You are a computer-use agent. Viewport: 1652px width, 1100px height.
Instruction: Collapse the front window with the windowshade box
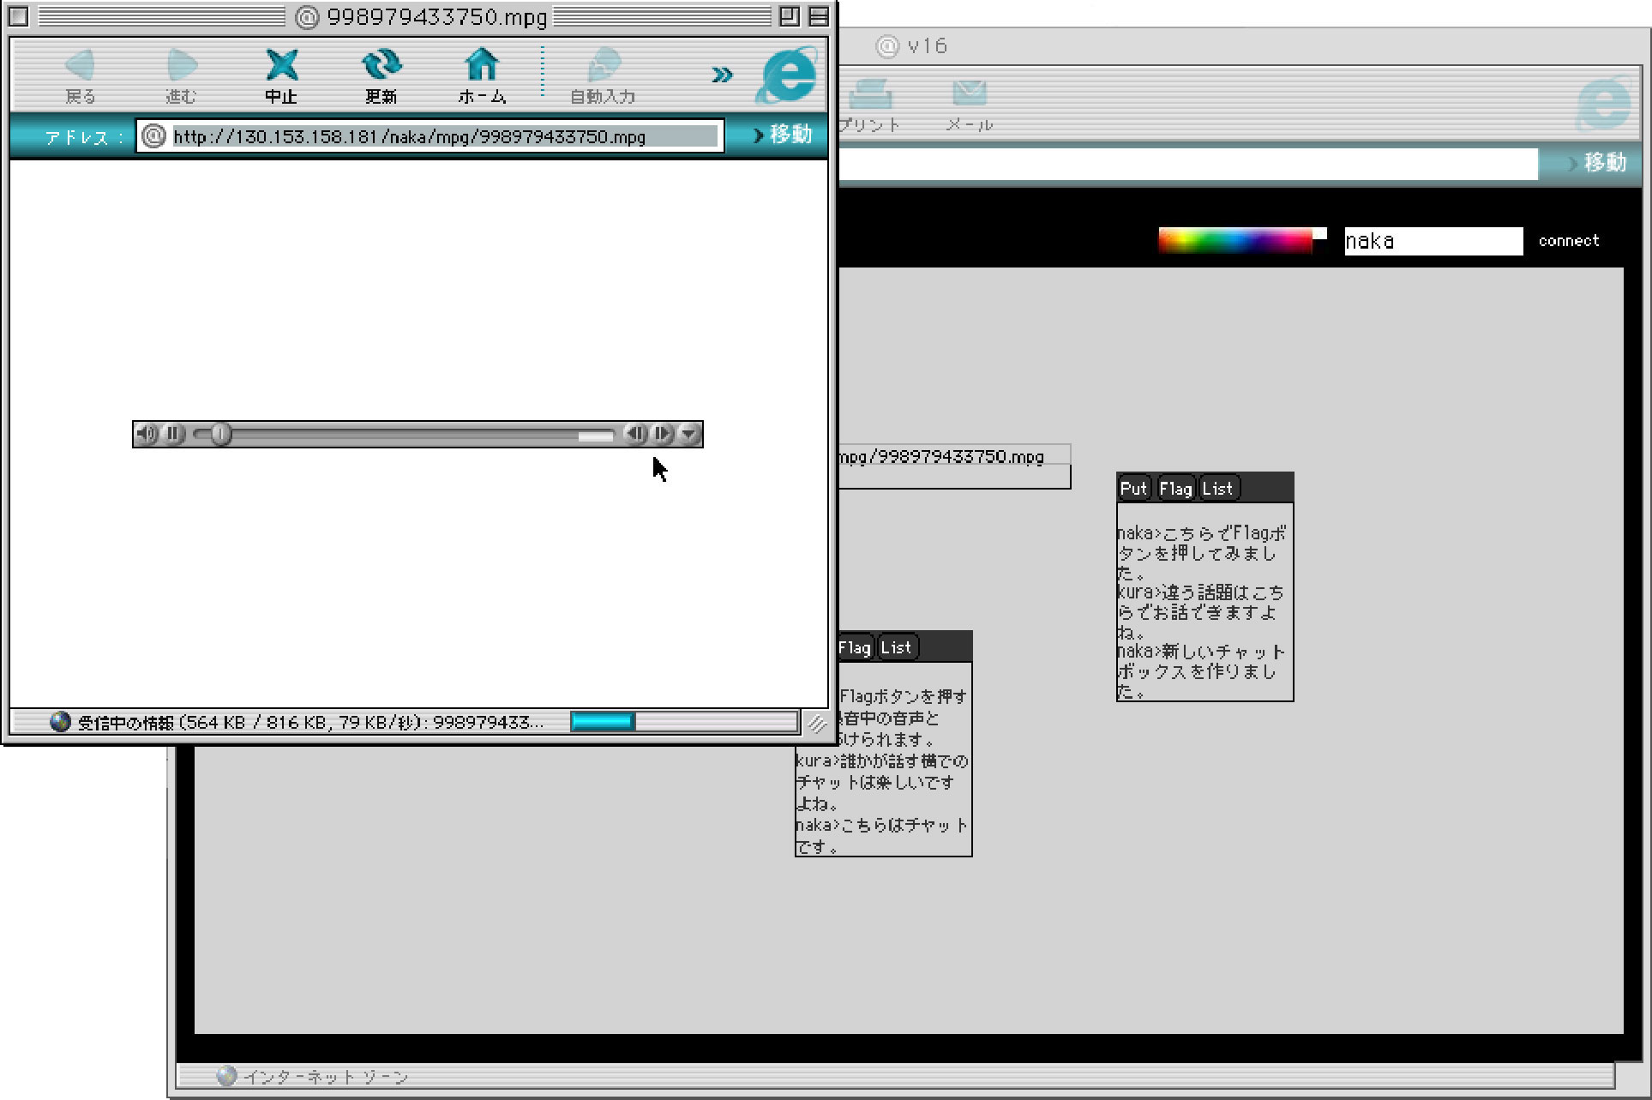pos(819,16)
